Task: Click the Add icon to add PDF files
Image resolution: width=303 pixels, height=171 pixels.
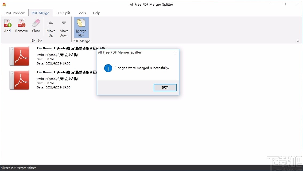Action: pyautogui.click(x=7, y=25)
